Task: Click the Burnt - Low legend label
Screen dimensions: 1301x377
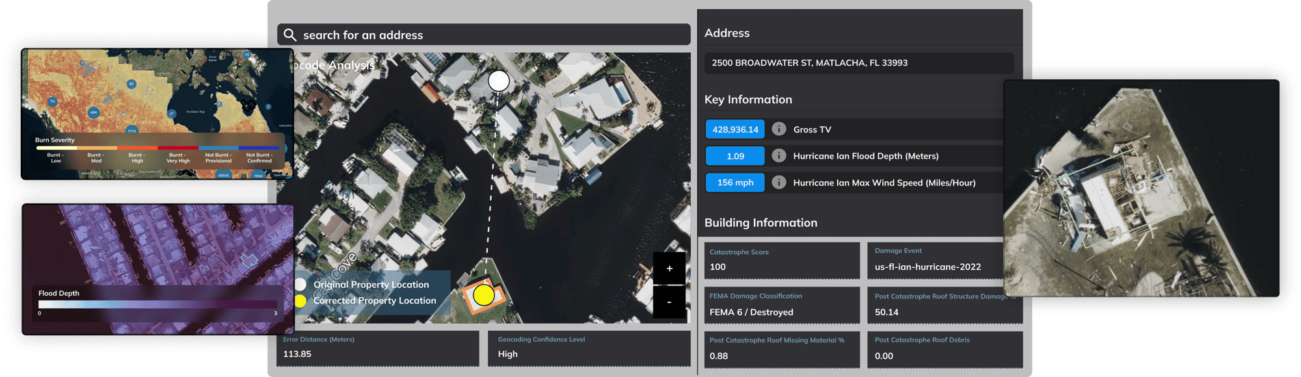Action: pos(56,158)
